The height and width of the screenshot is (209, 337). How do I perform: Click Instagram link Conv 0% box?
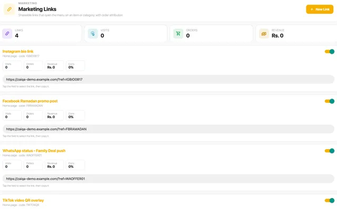coord(75,66)
